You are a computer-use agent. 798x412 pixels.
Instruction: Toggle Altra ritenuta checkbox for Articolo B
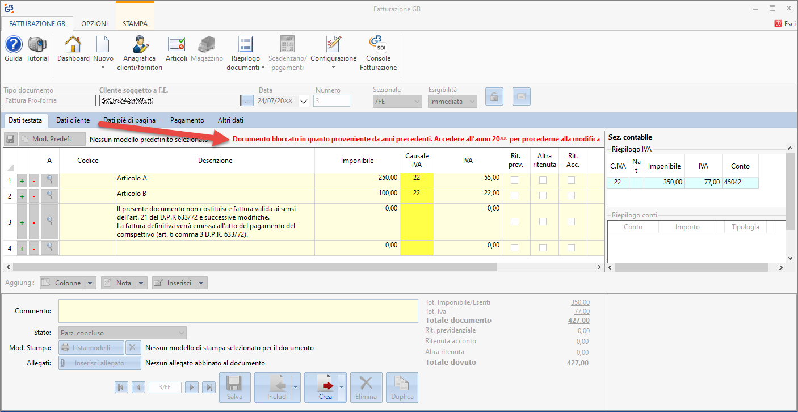[543, 195]
